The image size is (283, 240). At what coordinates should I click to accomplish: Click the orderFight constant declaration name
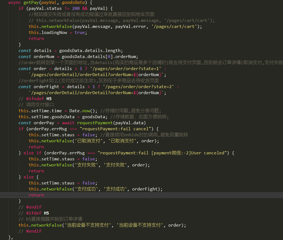pyautogui.click(x=46, y=87)
